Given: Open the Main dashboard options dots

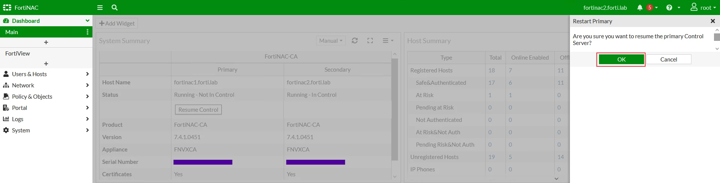Looking at the screenshot, I should click(x=88, y=32).
